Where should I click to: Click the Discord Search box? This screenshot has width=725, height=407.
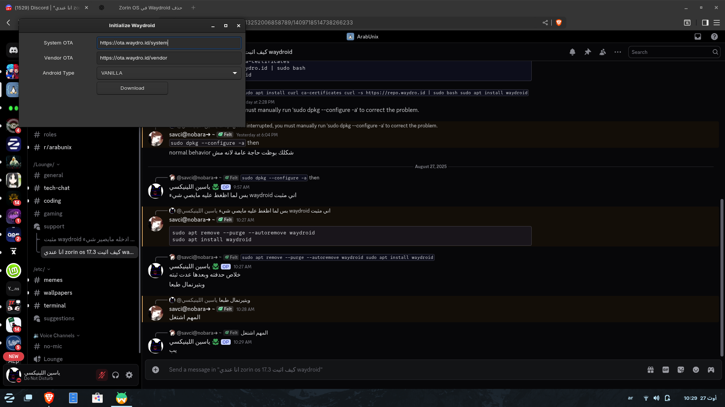[x=674, y=52]
